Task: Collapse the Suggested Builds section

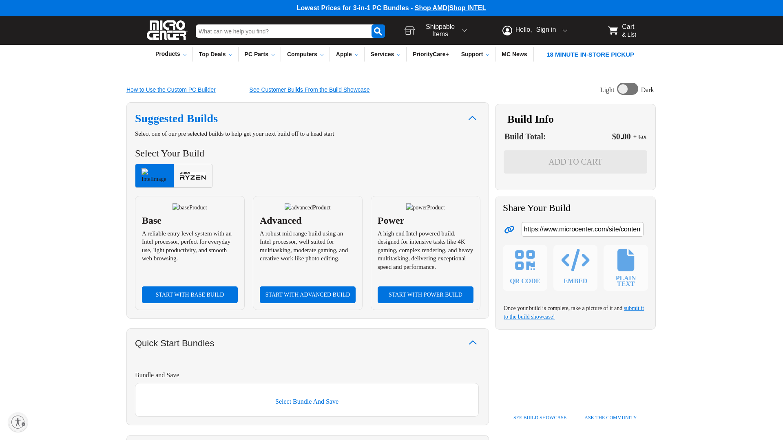Action: coord(472,118)
